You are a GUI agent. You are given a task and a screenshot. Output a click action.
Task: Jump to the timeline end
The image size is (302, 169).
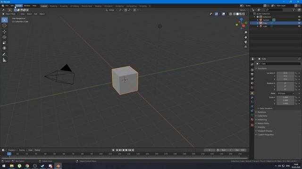(x=133, y=150)
